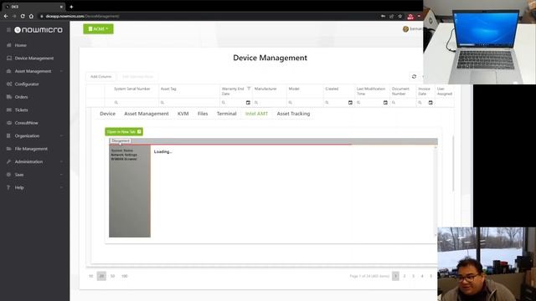The image size is (536, 301).
Task: Expand the Administration sidebar chevron
Action: point(61,161)
